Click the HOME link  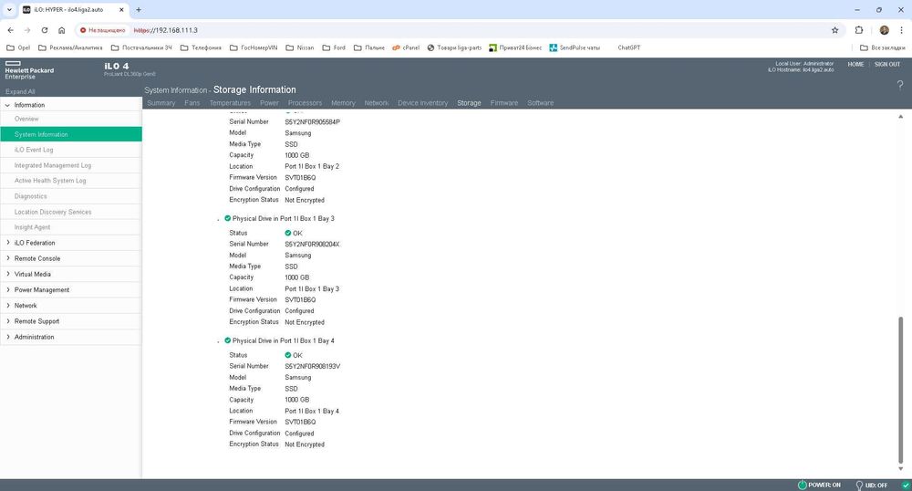tap(855, 65)
